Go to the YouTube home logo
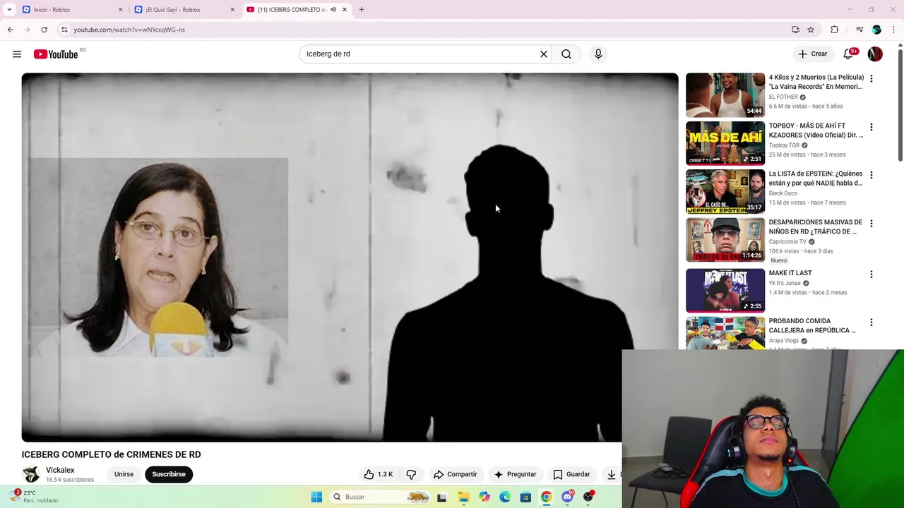 [x=56, y=54]
